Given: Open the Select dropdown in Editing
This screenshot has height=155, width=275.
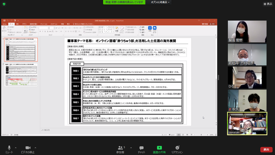Looking at the screenshot, I should point(142,32).
